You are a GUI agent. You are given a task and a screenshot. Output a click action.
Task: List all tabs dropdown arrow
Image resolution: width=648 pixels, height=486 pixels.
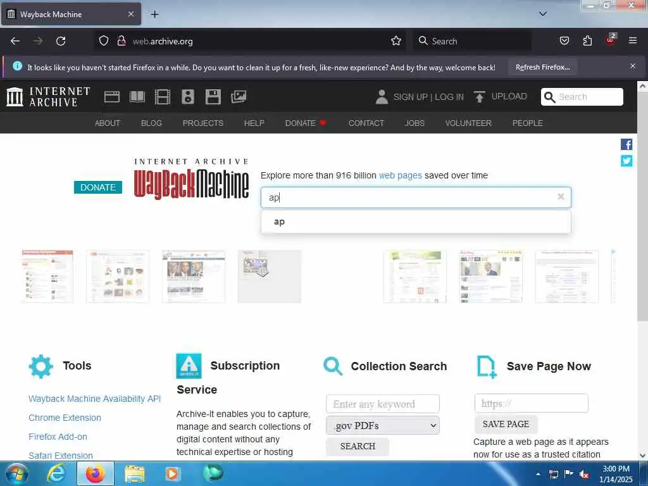pyautogui.click(x=543, y=14)
